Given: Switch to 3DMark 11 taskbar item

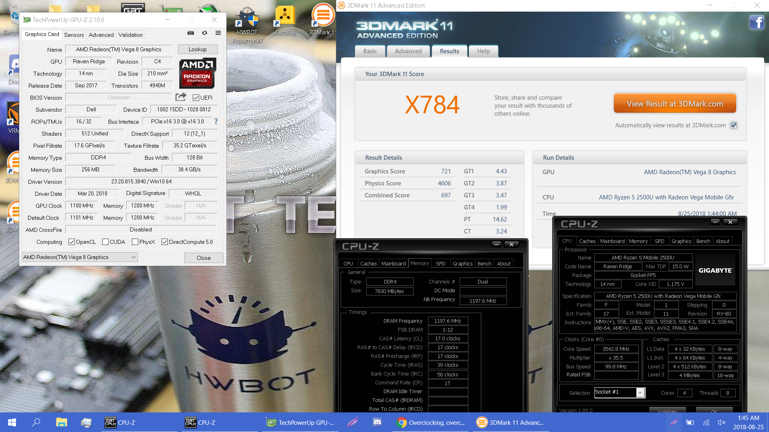Looking at the screenshot, I should pyautogui.click(x=511, y=422).
